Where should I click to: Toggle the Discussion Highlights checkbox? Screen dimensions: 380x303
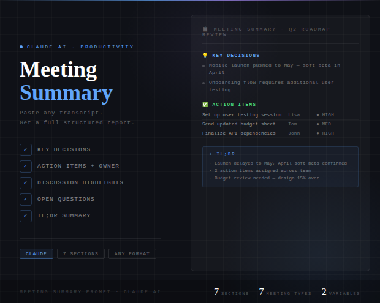coord(26,182)
